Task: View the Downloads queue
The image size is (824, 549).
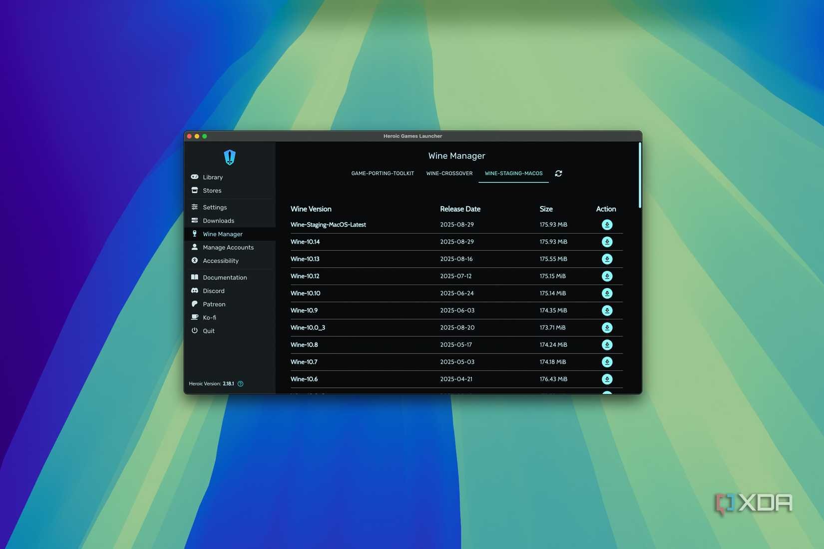Action: (218, 220)
